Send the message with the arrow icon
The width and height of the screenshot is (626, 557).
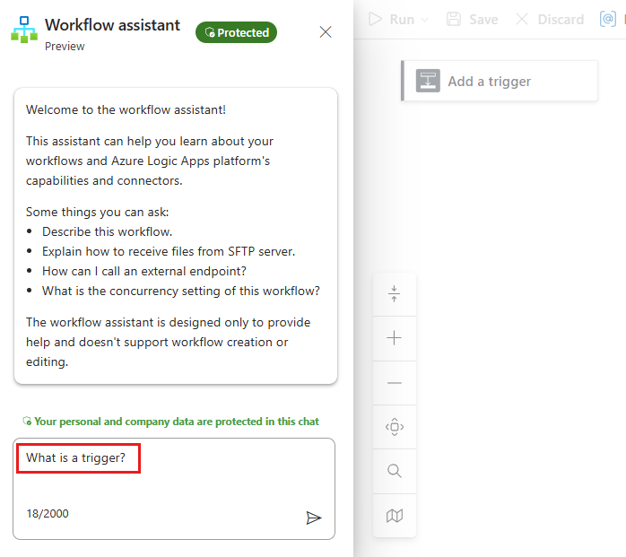(313, 518)
